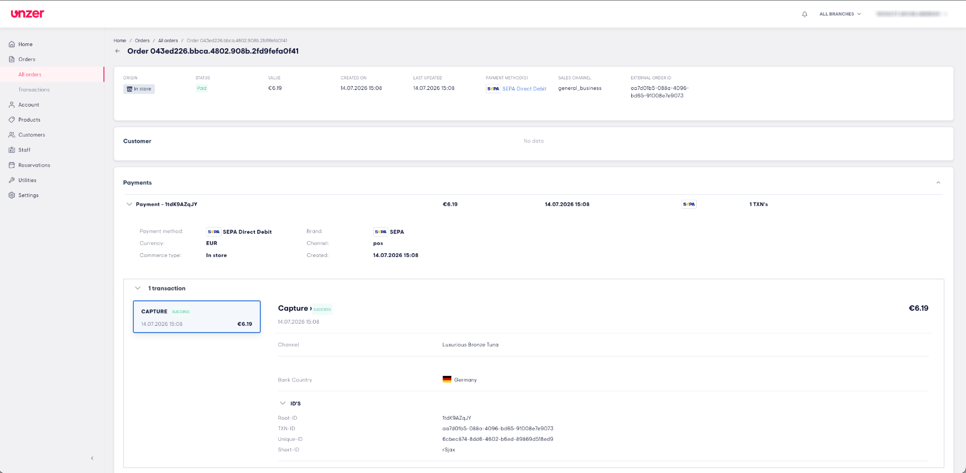Click the Unzer logo
Viewport: 966px width, 473px height.
click(27, 14)
